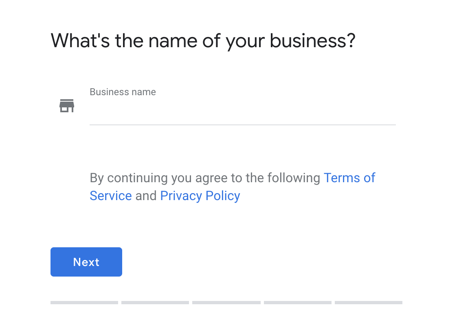Viewport: 470px width, 327px height.
Task: Click the "What's the name of your business?" heading
Action: tap(203, 41)
